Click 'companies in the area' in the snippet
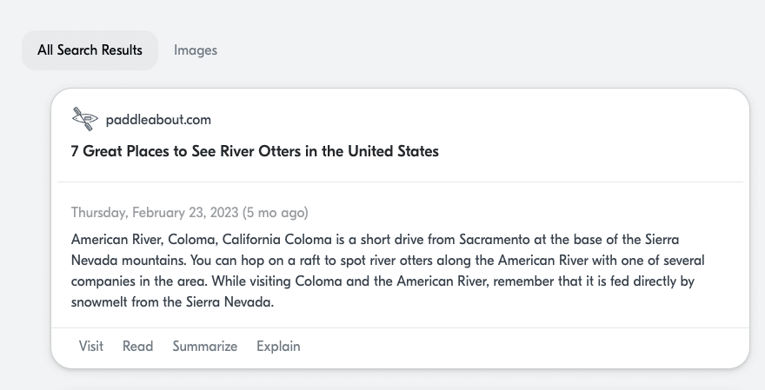 click(139, 281)
